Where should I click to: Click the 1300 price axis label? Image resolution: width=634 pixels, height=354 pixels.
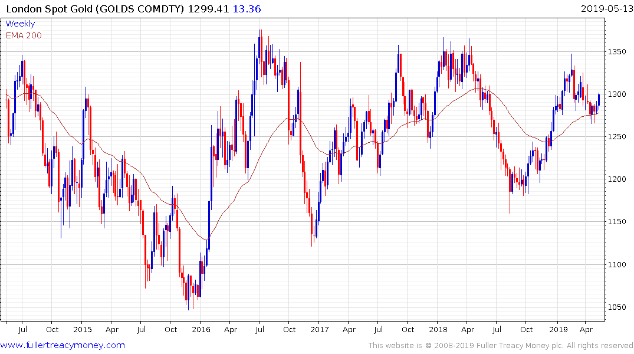click(x=617, y=94)
